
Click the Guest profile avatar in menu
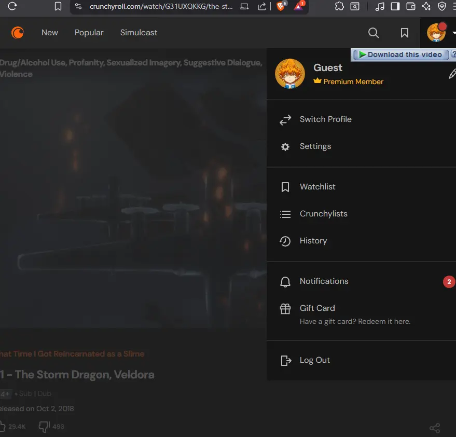point(290,74)
